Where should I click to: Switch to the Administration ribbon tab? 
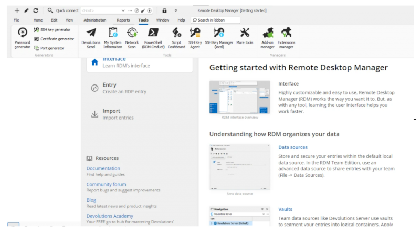click(x=94, y=20)
